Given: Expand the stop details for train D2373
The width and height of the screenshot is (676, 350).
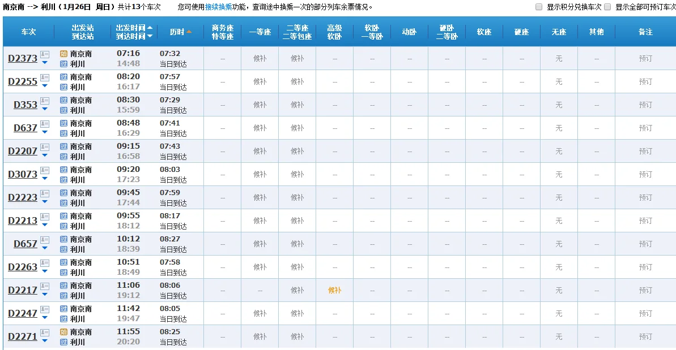Looking at the screenshot, I should click(44, 63).
